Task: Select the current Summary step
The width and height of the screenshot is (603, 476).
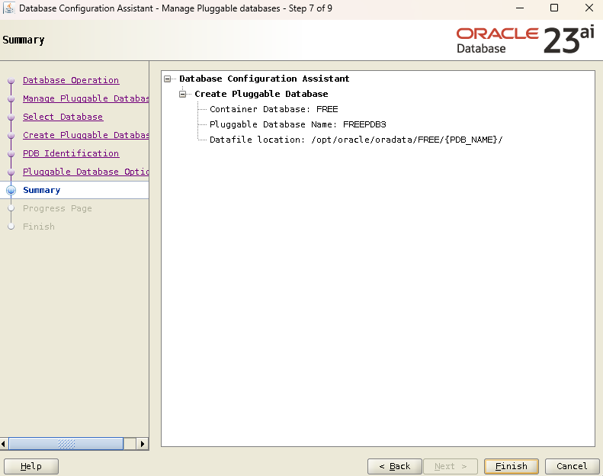Action: [41, 190]
